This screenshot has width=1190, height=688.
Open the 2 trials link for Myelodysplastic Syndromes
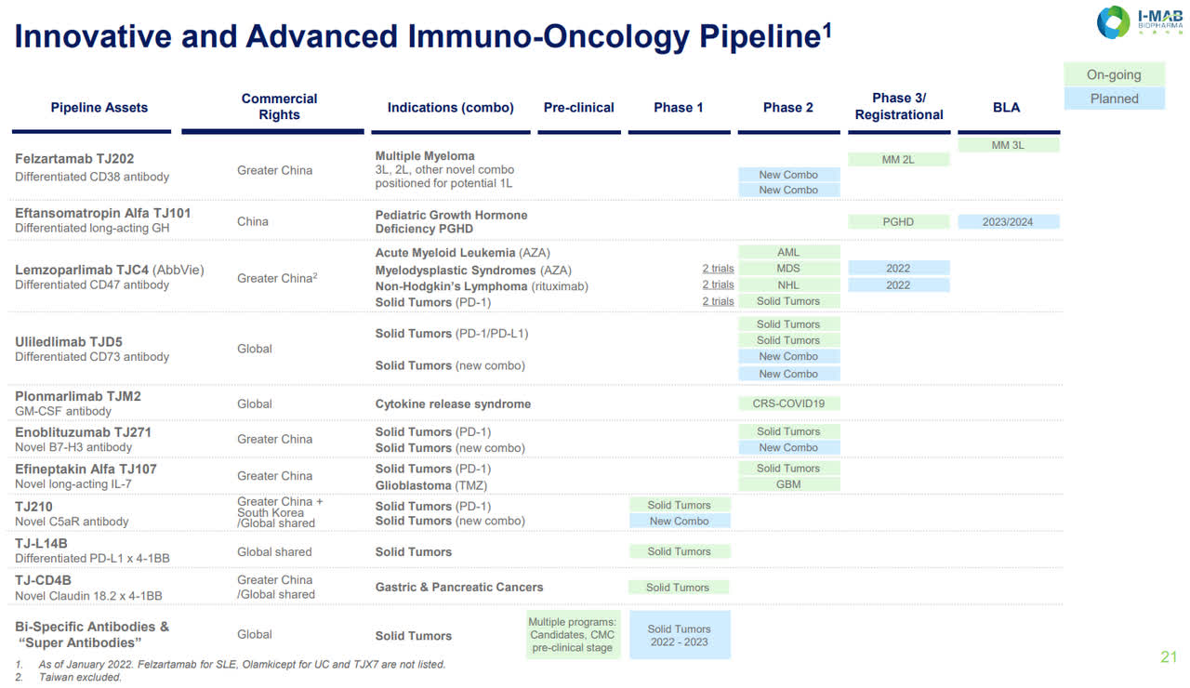tap(718, 269)
